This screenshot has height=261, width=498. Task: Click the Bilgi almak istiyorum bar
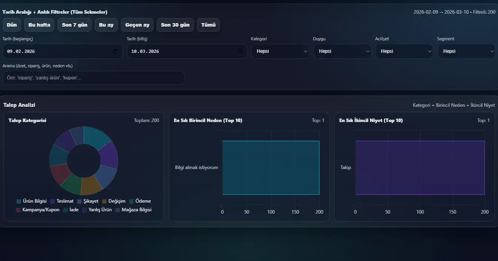click(271, 167)
